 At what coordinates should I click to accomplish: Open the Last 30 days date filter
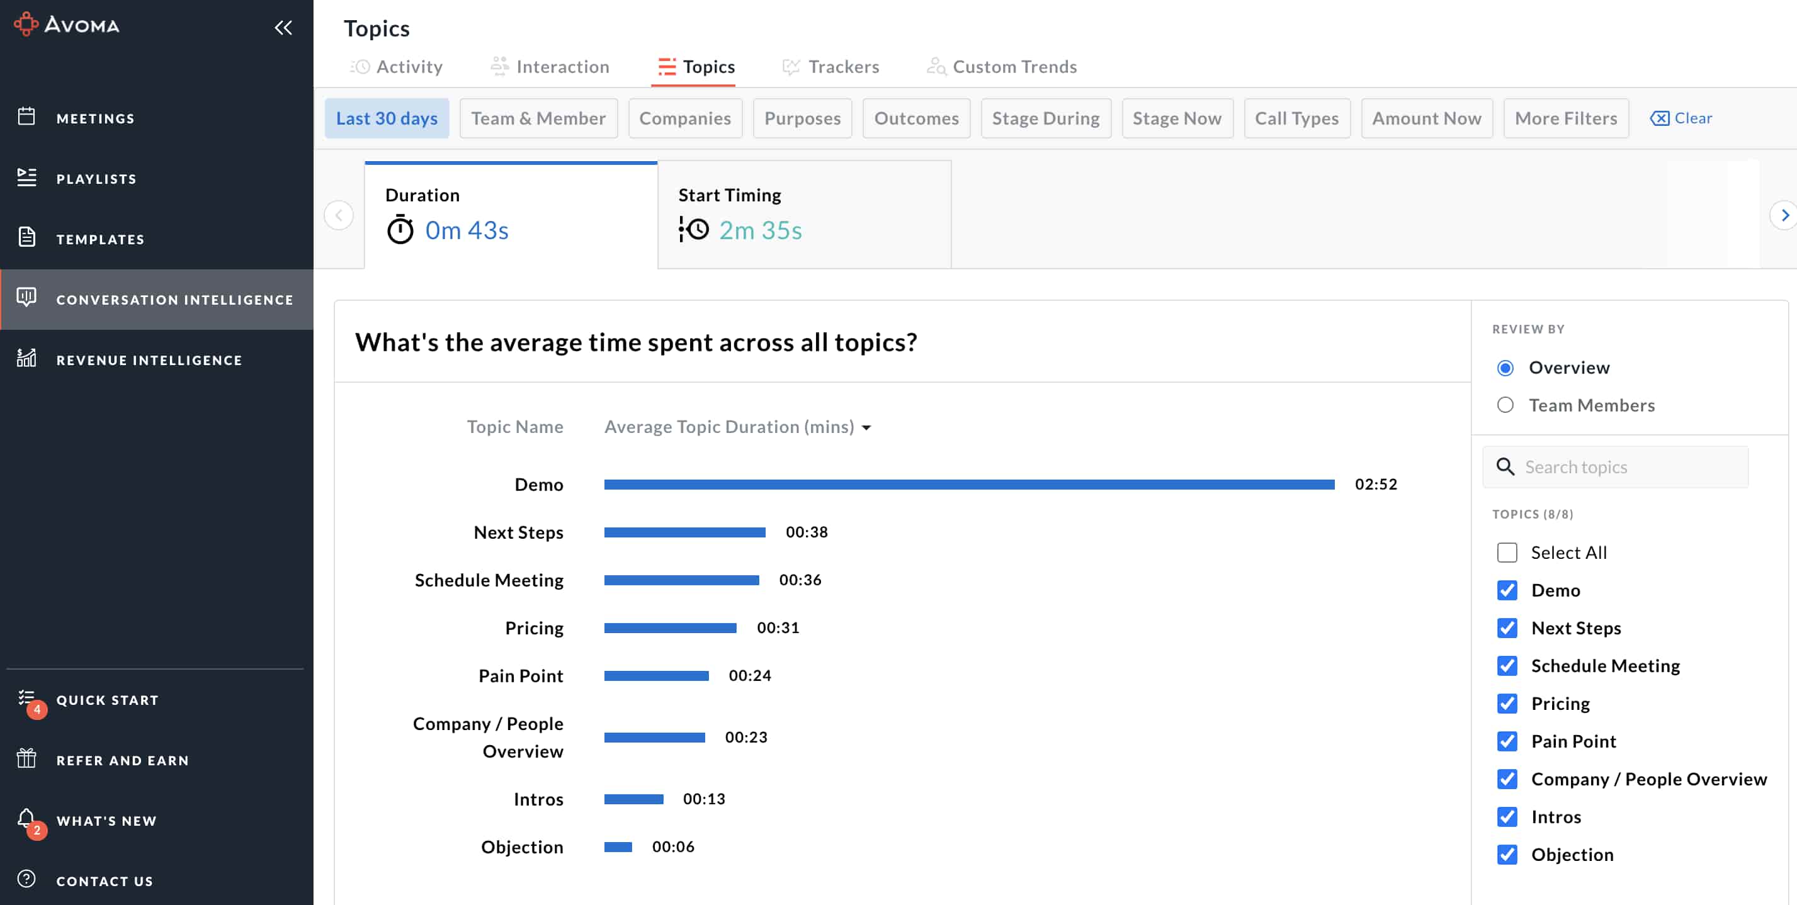click(x=387, y=118)
